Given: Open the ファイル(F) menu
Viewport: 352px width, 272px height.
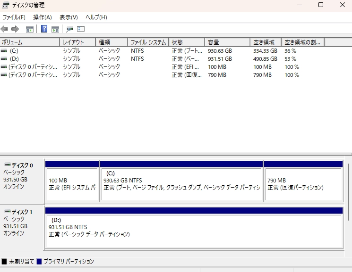Looking at the screenshot, I should 14,17.
